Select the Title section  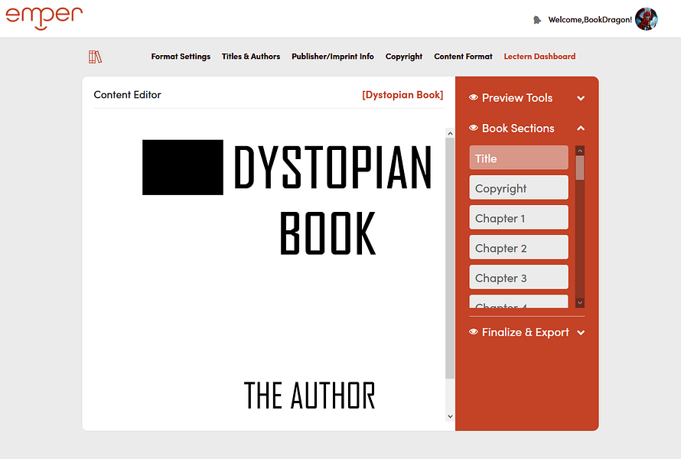point(519,158)
